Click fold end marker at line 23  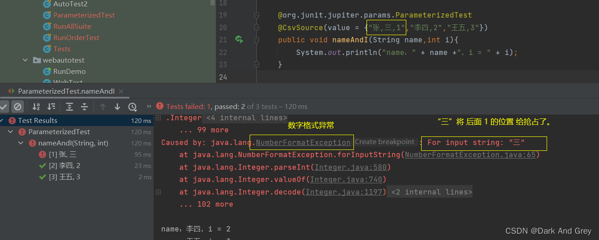point(256,64)
